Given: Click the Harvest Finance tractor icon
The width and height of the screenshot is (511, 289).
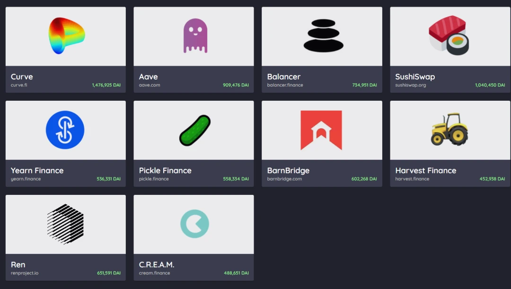Looking at the screenshot, I should (x=449, y=129).
